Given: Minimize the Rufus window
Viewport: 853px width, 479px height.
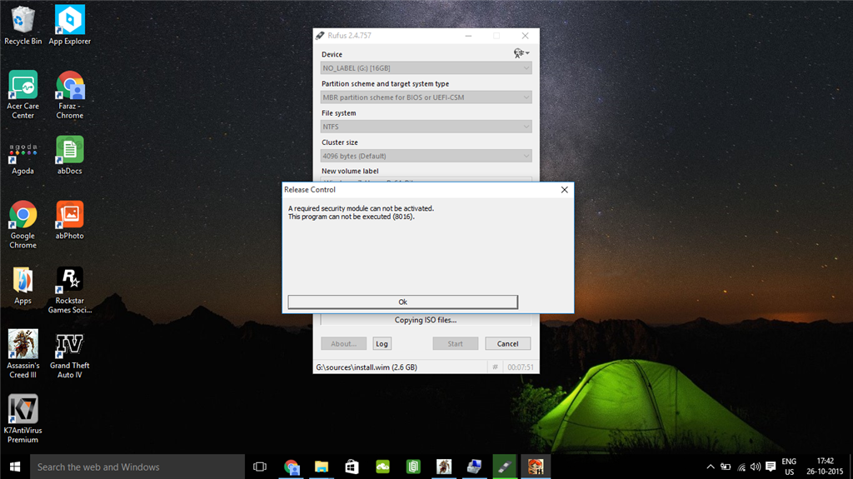Looking at the screenshot, I should tap(468, 35).
